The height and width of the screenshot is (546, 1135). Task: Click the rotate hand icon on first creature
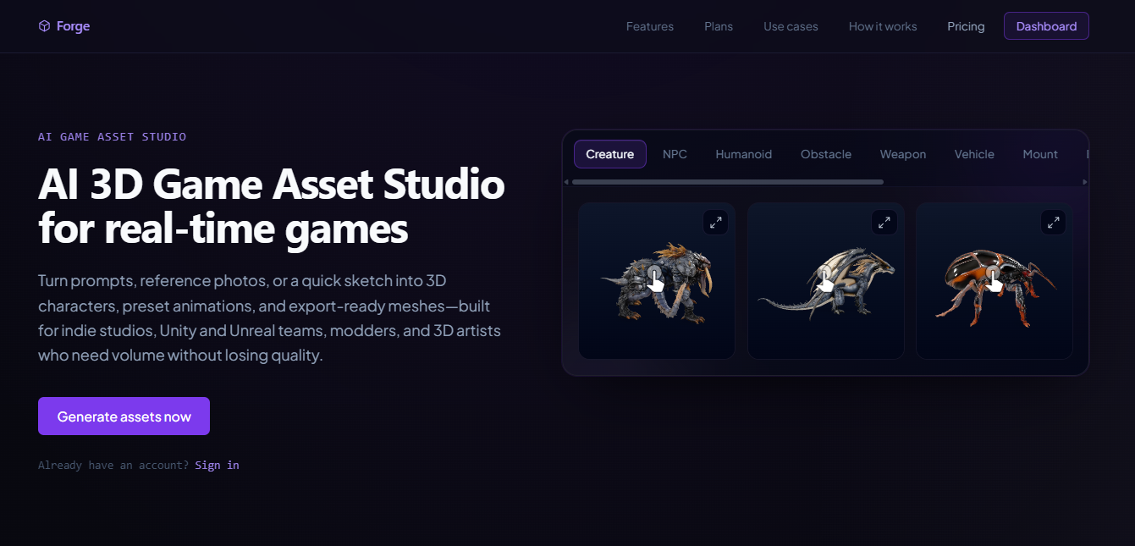point(655,279)
